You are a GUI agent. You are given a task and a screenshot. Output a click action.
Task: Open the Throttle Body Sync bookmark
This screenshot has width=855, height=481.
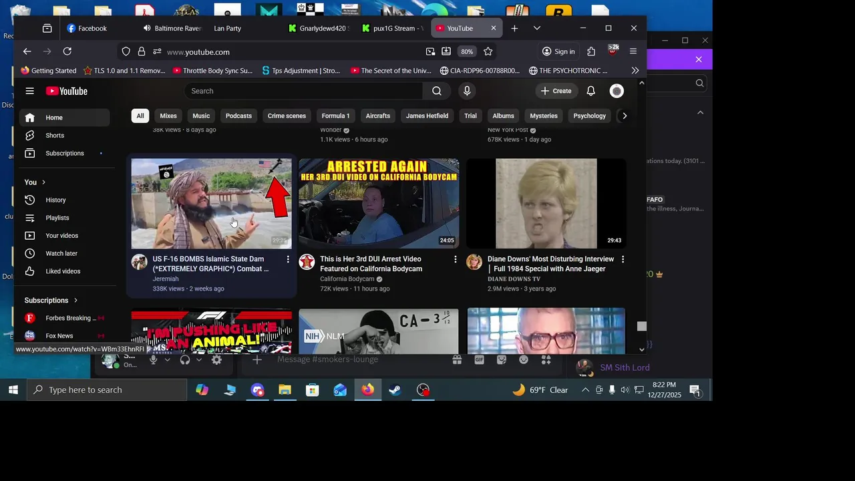click(213, 70)
